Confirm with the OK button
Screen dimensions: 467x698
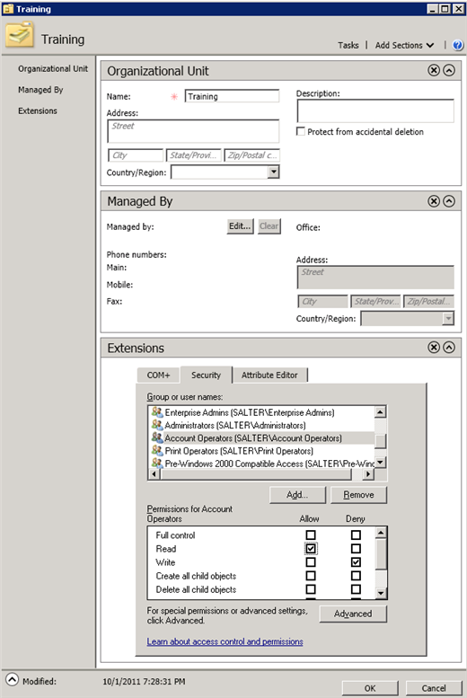[370, 688]
